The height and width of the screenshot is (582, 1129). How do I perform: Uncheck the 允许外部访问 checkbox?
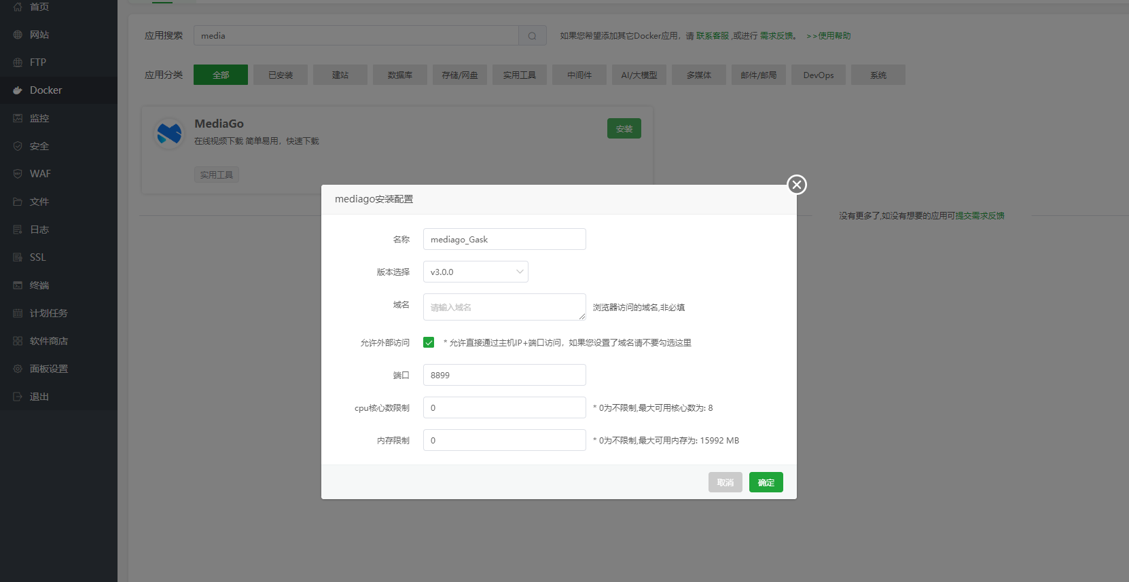[x=429, y=342]
